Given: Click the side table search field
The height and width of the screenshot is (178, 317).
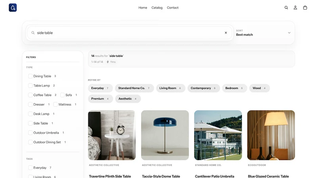Looking at the screenshot, I should coord(130,33).
